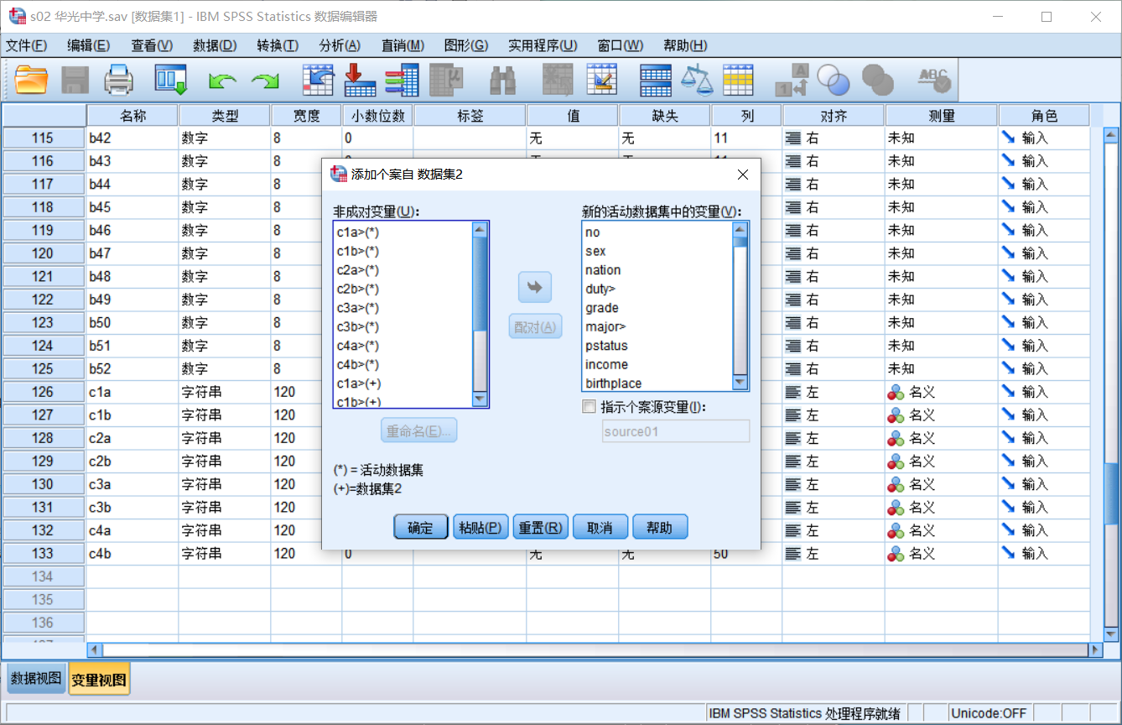This screenshot has height=725, width=1122.
Task: Enable the 指示个案源变量 checkbox
Action: (590, 407)
